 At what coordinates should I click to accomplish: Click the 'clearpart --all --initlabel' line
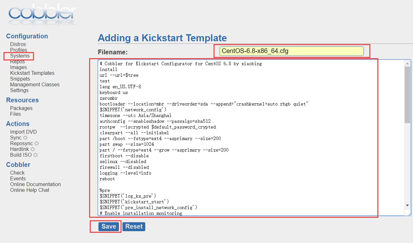coord(134,133)
